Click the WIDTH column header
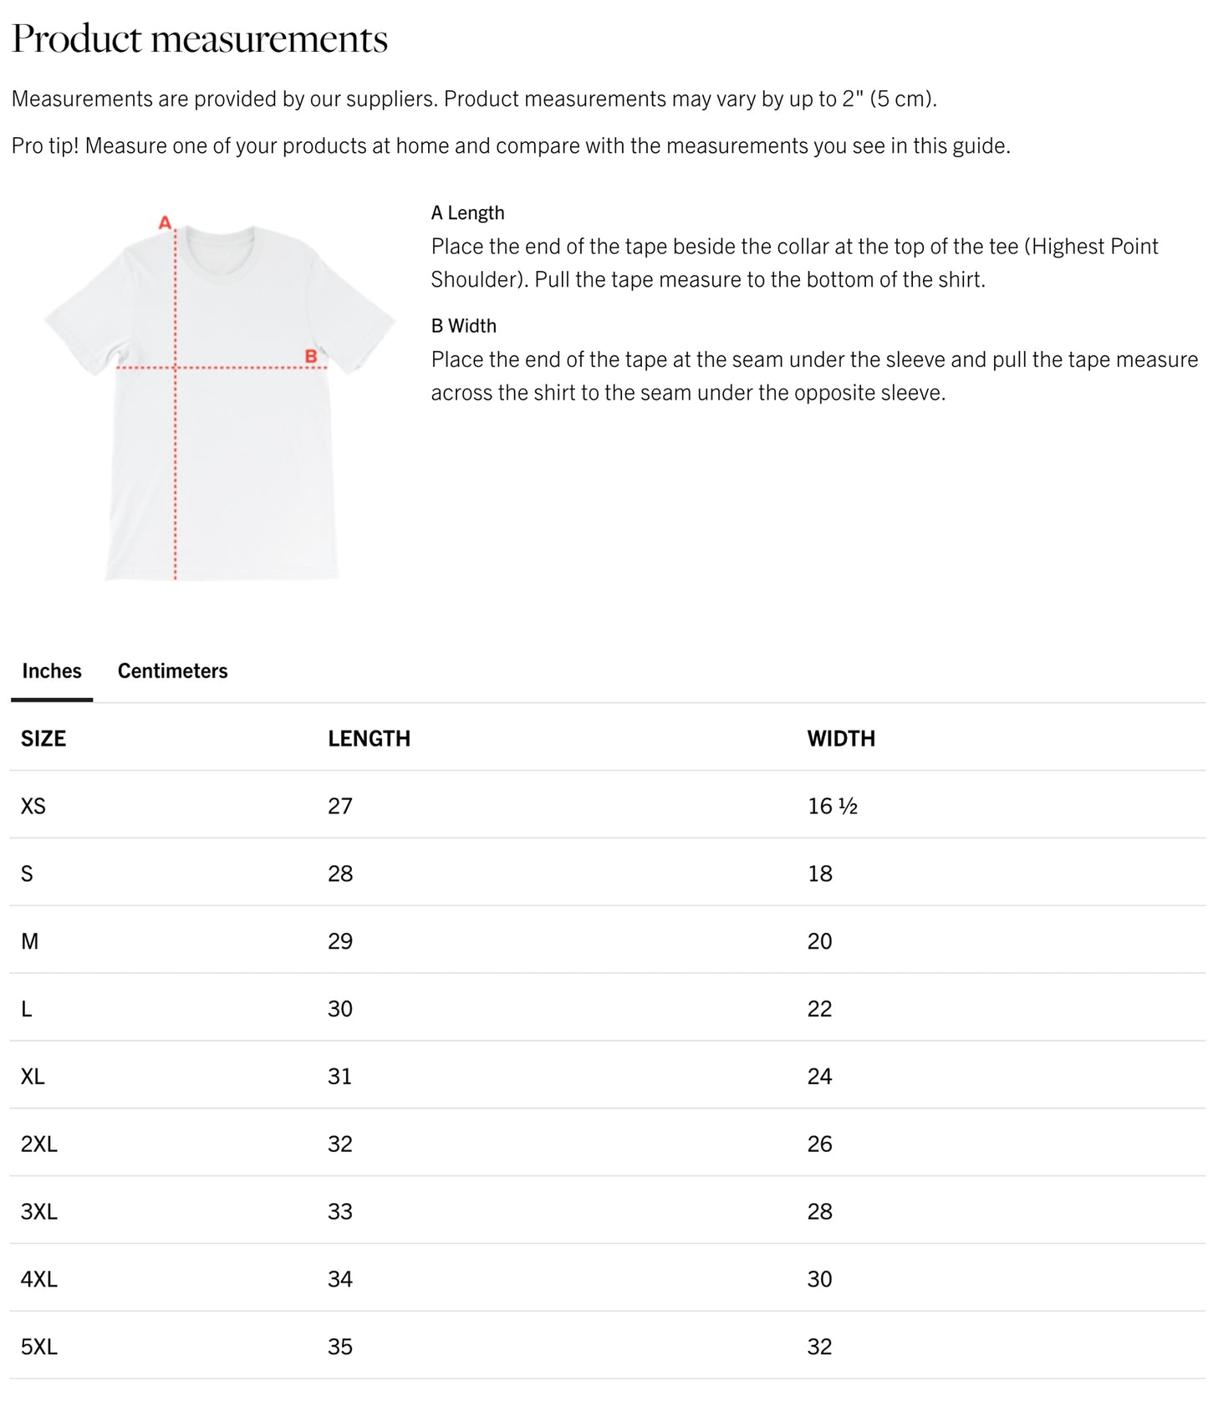Screen dimensions: 1208x1422 [x=839, y=738]
